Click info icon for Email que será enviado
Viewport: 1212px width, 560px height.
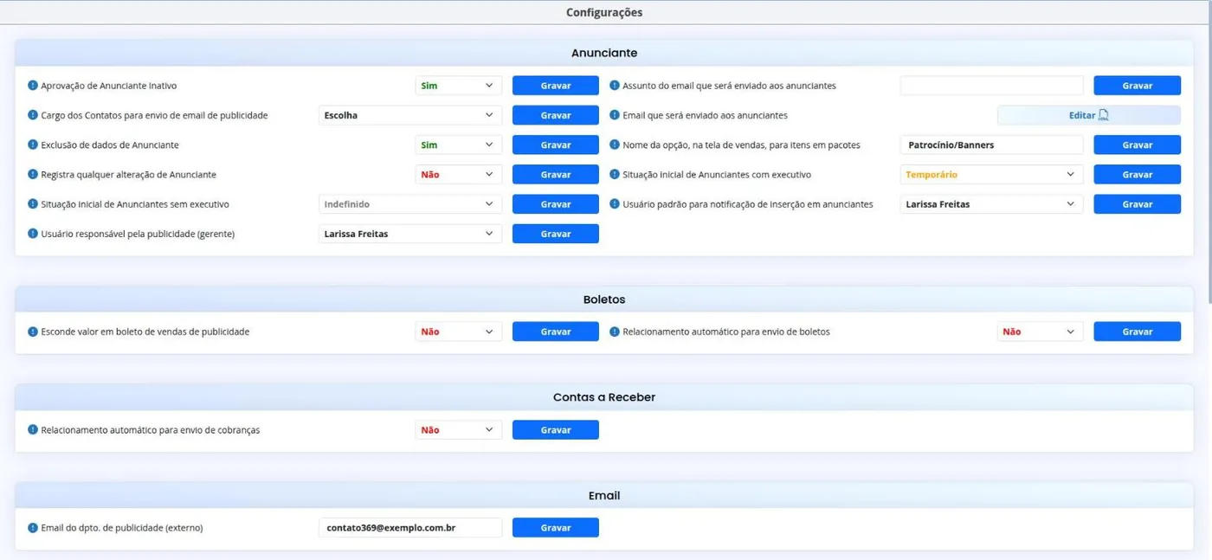[615, 115]
